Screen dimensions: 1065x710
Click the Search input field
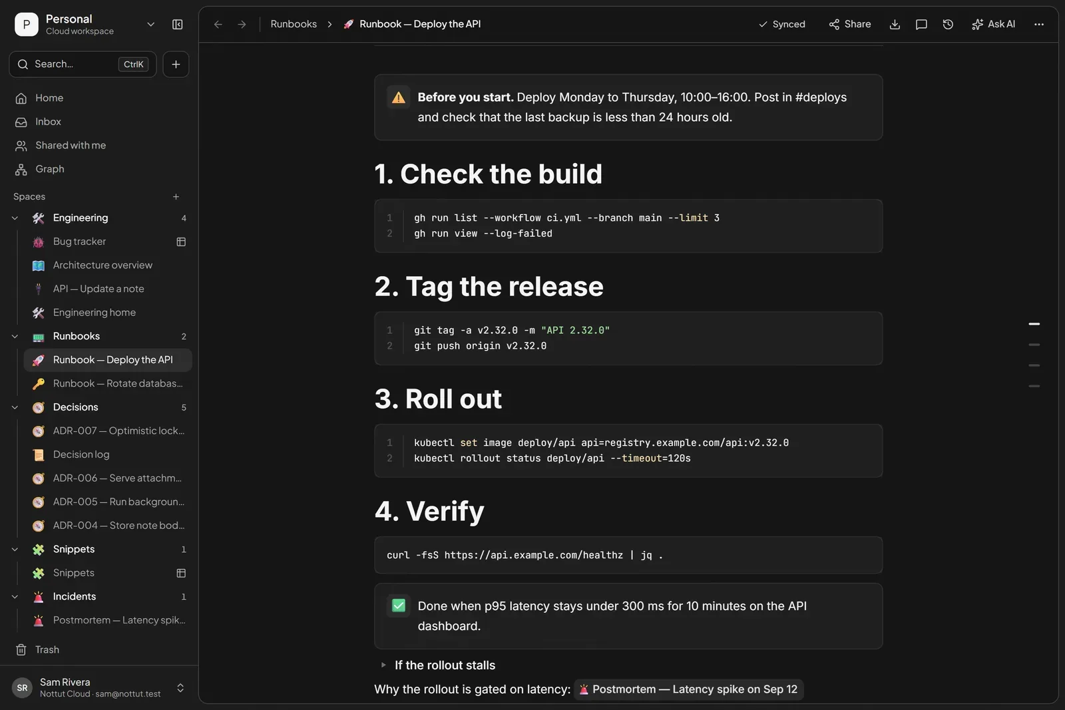[x=83, y=65]
